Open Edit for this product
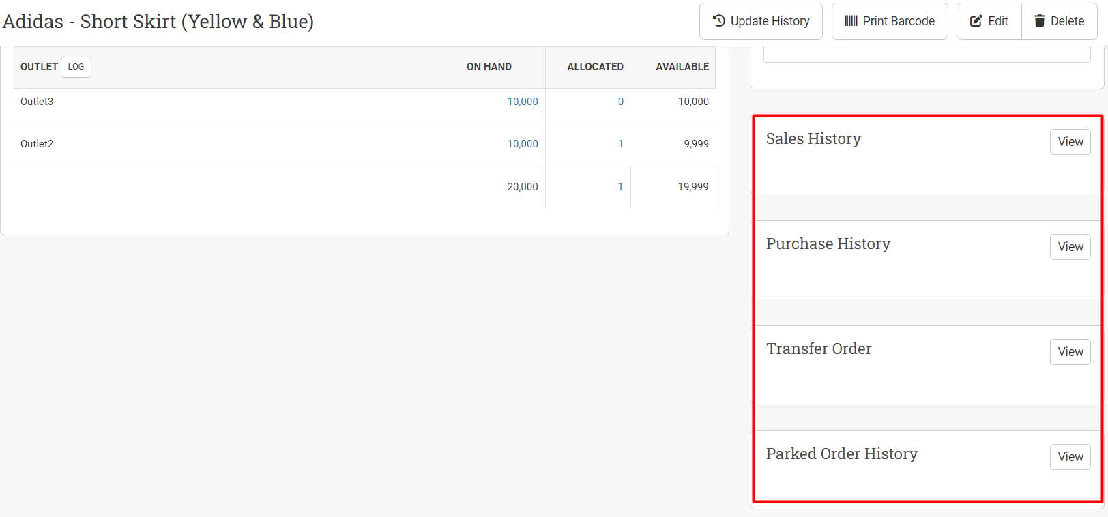 tap(989, 21)
